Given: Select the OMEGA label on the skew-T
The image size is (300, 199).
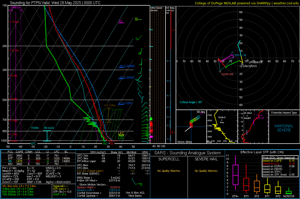Looking at the screenshot, I should click(16, 7).
